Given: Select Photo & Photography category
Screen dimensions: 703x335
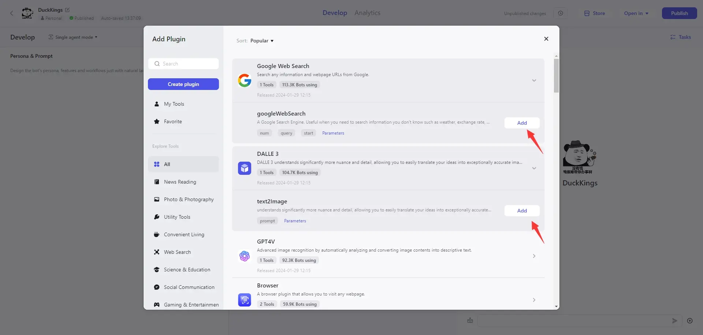Looking at the screenshot, I should (x=183, y=199).
